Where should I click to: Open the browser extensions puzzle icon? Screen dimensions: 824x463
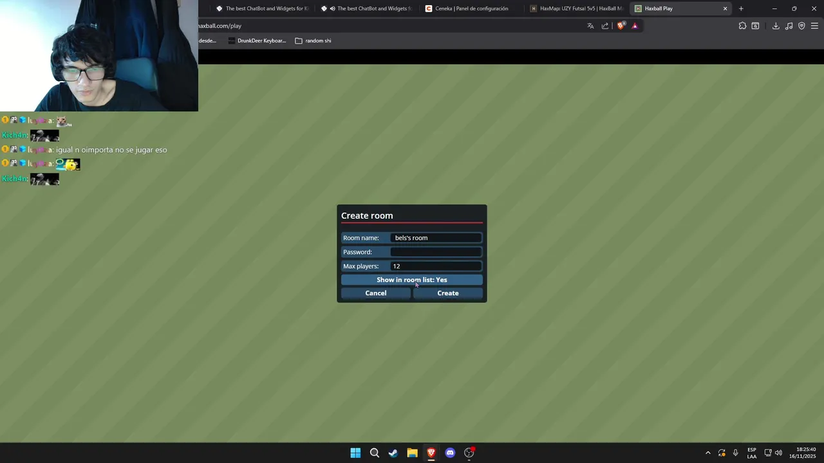(x=742, y=26)
